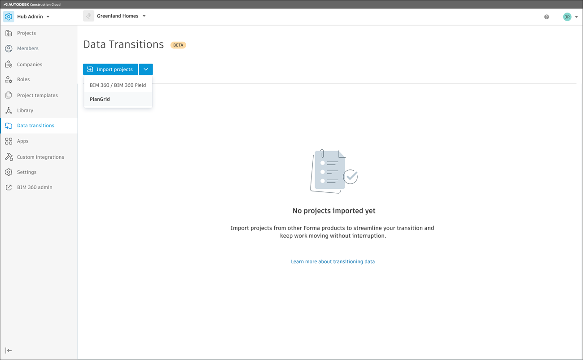Viewport: 583px width, 360px height.
Task: Click the JR user avatar
Action: point(567,17)
